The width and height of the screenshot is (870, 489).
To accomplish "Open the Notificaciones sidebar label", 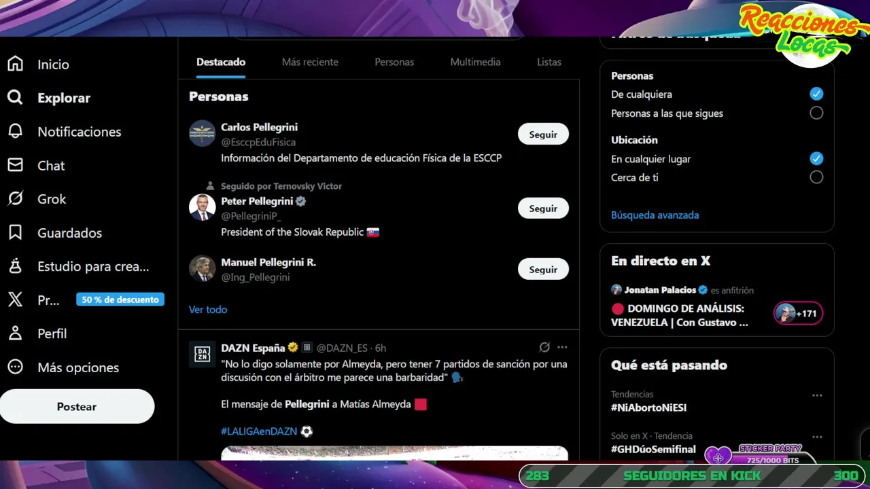I will [80, 132].
